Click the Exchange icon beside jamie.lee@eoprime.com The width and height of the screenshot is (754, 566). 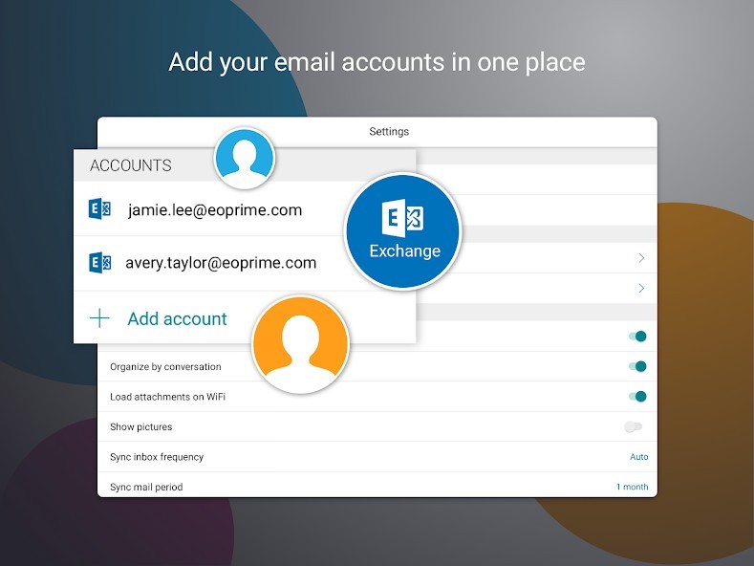point(100,209)
